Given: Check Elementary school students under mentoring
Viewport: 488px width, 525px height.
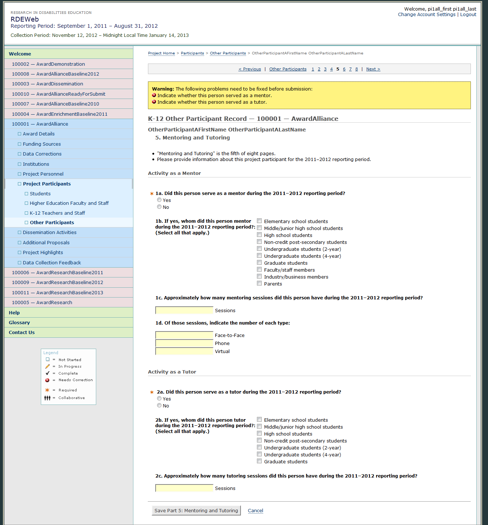Looking at the screenshot, I should (259, 221).
